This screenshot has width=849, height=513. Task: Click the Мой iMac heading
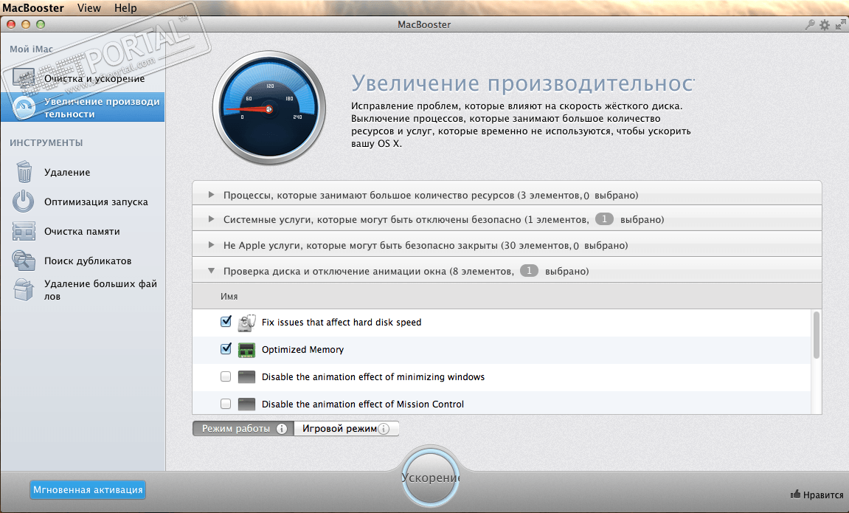[32, 49]
